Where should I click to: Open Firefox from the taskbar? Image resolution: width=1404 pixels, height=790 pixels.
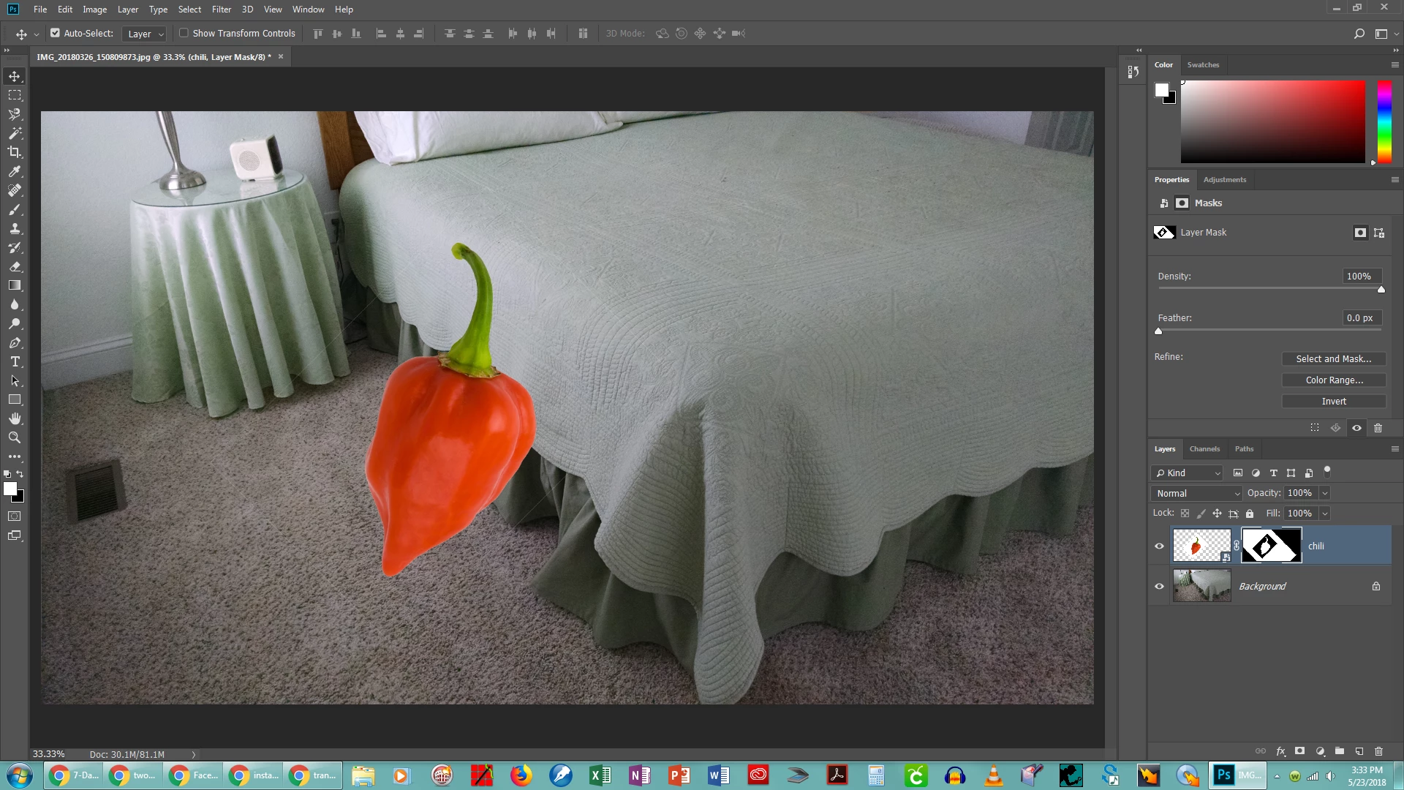[521, 775]
